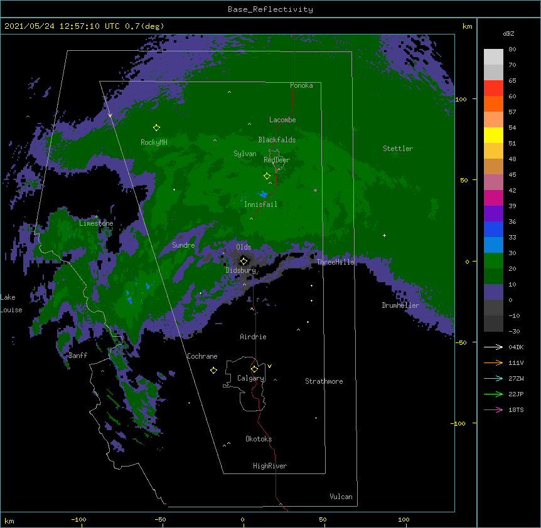Click the Sundre city label
Screen dimensions: 541x528
(183, 245)
